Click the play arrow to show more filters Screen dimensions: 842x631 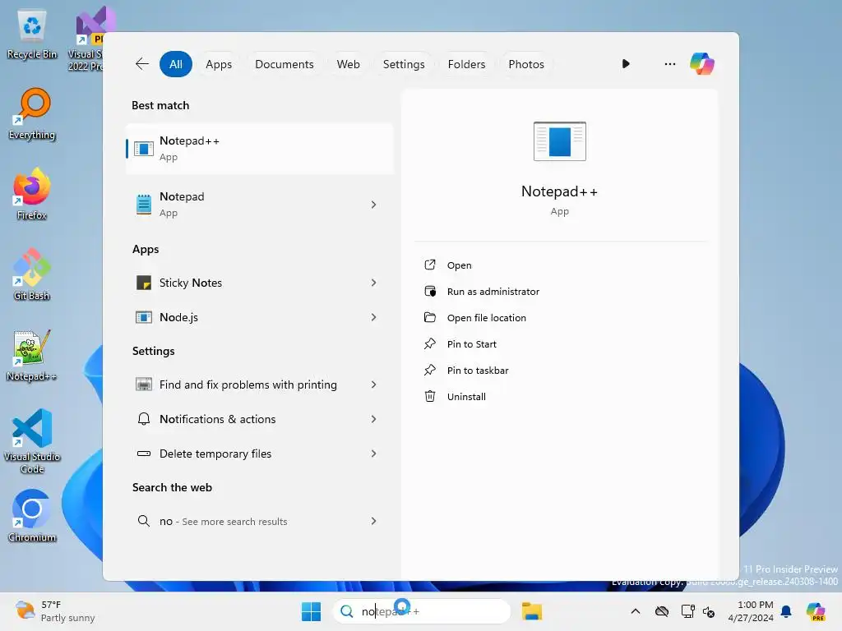626,64
